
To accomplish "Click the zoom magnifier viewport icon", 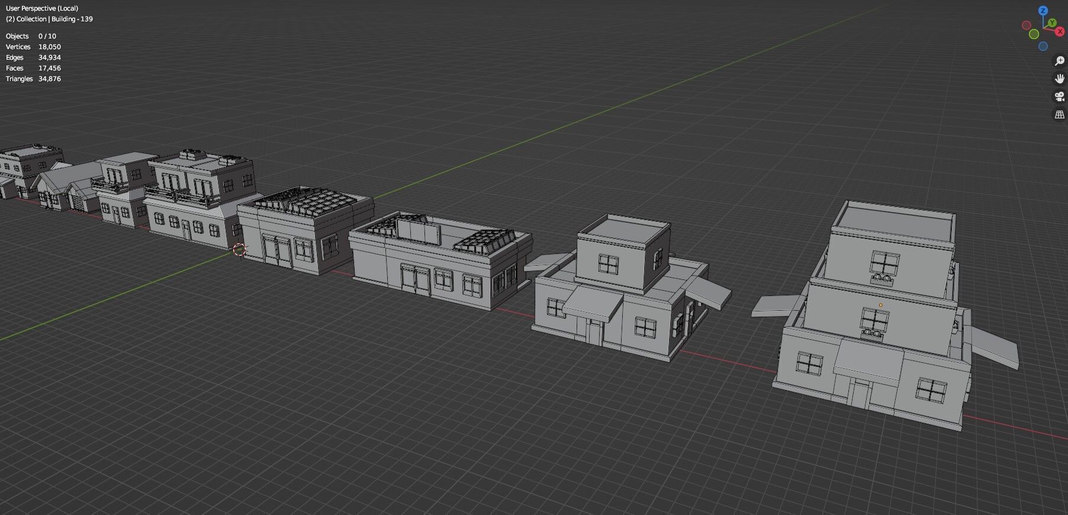I will [1060, 61].
